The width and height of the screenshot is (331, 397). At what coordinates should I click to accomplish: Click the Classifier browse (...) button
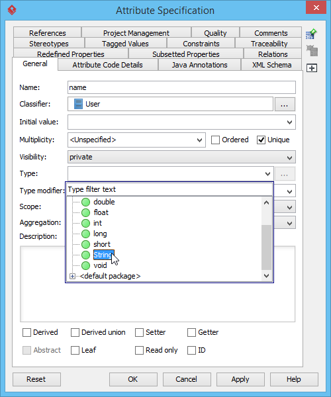(x=285, y=105)
